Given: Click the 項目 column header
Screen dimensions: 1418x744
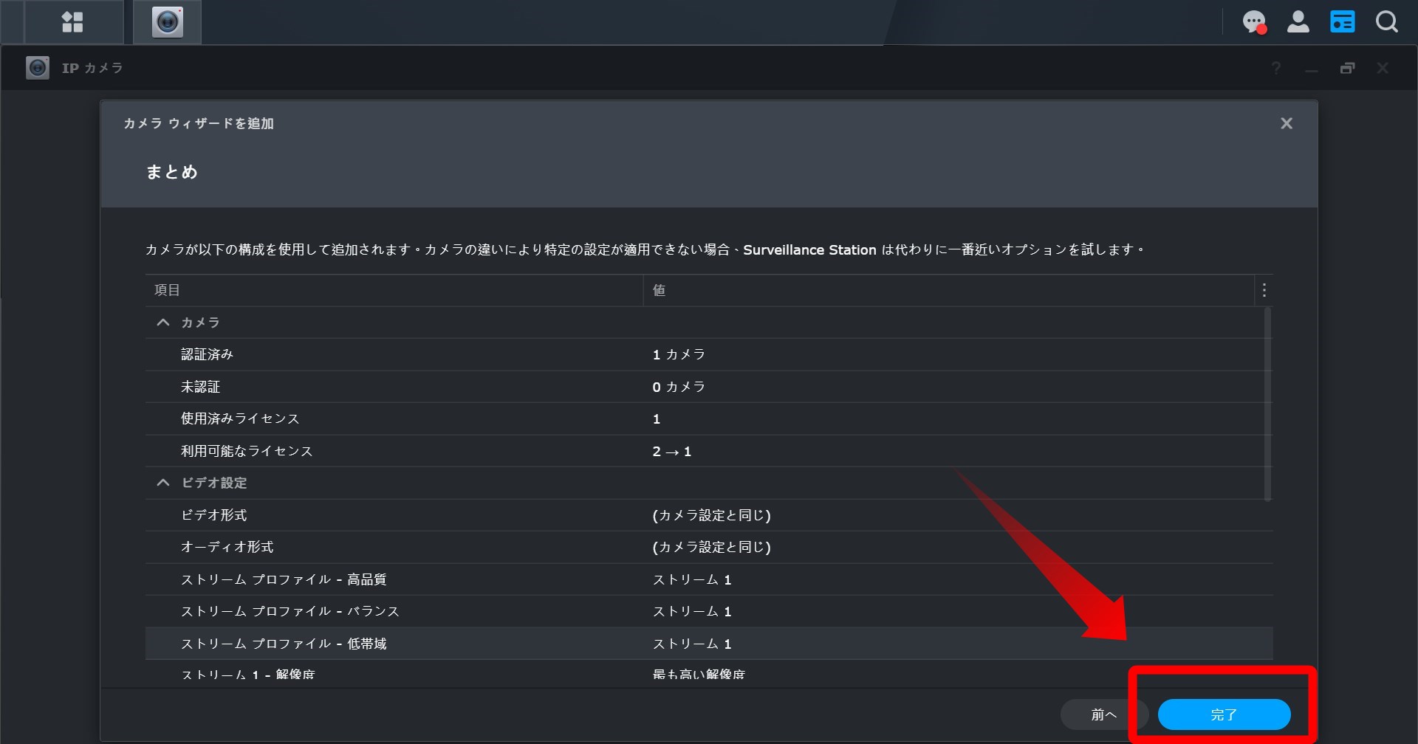Looking at the screenshot, I should tap(165, 289).
